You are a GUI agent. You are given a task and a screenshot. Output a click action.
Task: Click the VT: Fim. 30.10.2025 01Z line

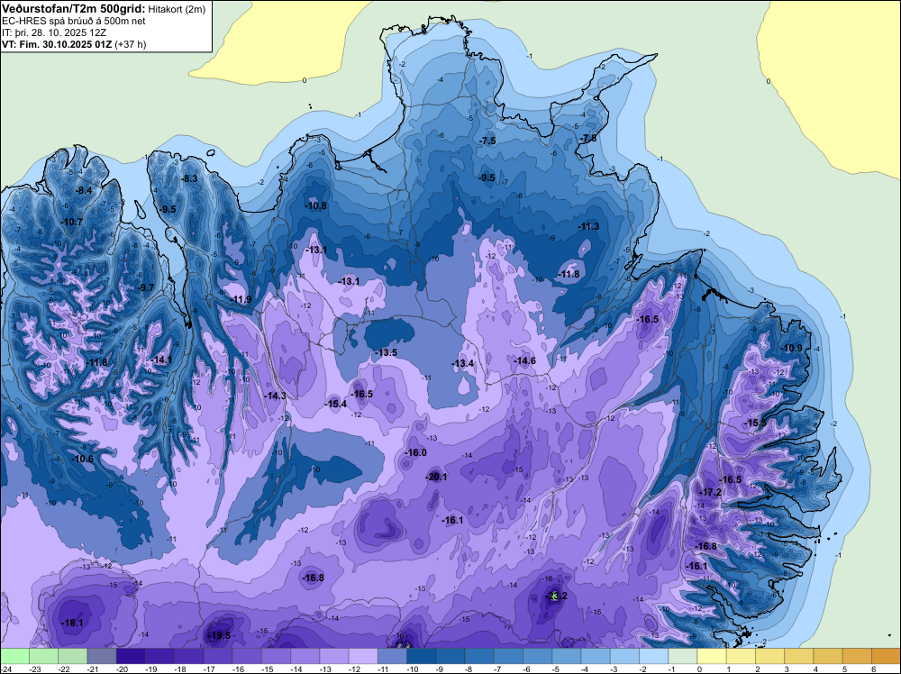74,44
